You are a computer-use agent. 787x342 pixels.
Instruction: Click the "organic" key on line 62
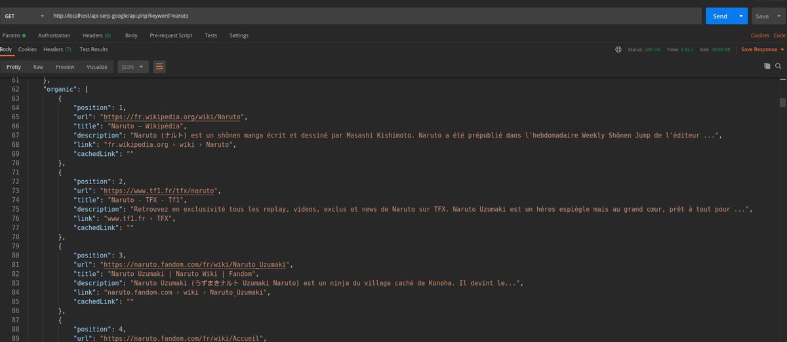click(x=60, y=89)
